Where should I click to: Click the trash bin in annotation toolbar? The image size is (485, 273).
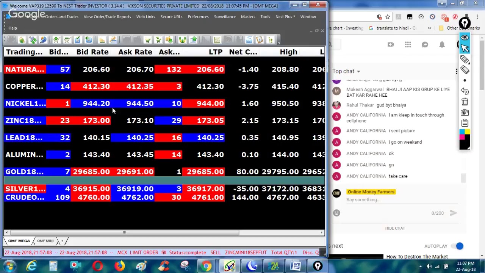tap(465, 102)
